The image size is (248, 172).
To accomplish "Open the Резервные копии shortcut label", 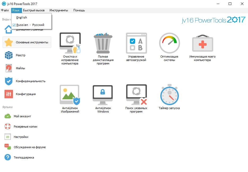I will tap(25, 127).
